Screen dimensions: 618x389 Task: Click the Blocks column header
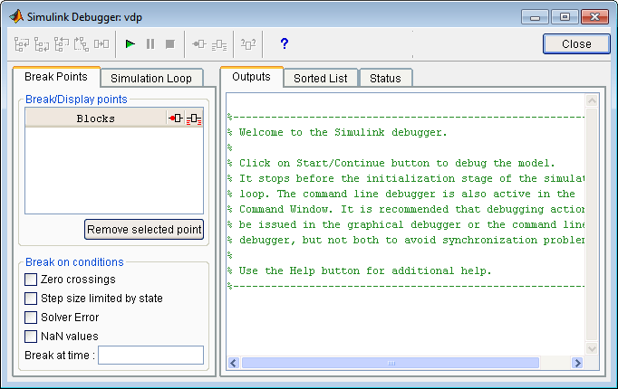[96, 119]
